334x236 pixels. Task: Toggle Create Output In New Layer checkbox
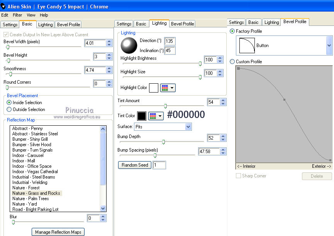point(6,34)
